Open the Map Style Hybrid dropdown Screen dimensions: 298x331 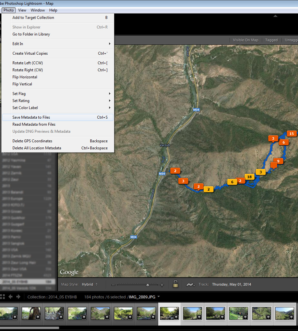point(90,284)
